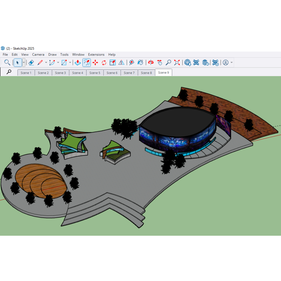Open the Camera menu
The width and height of the screenshot is (281, 281).
[x=38, y=55]
